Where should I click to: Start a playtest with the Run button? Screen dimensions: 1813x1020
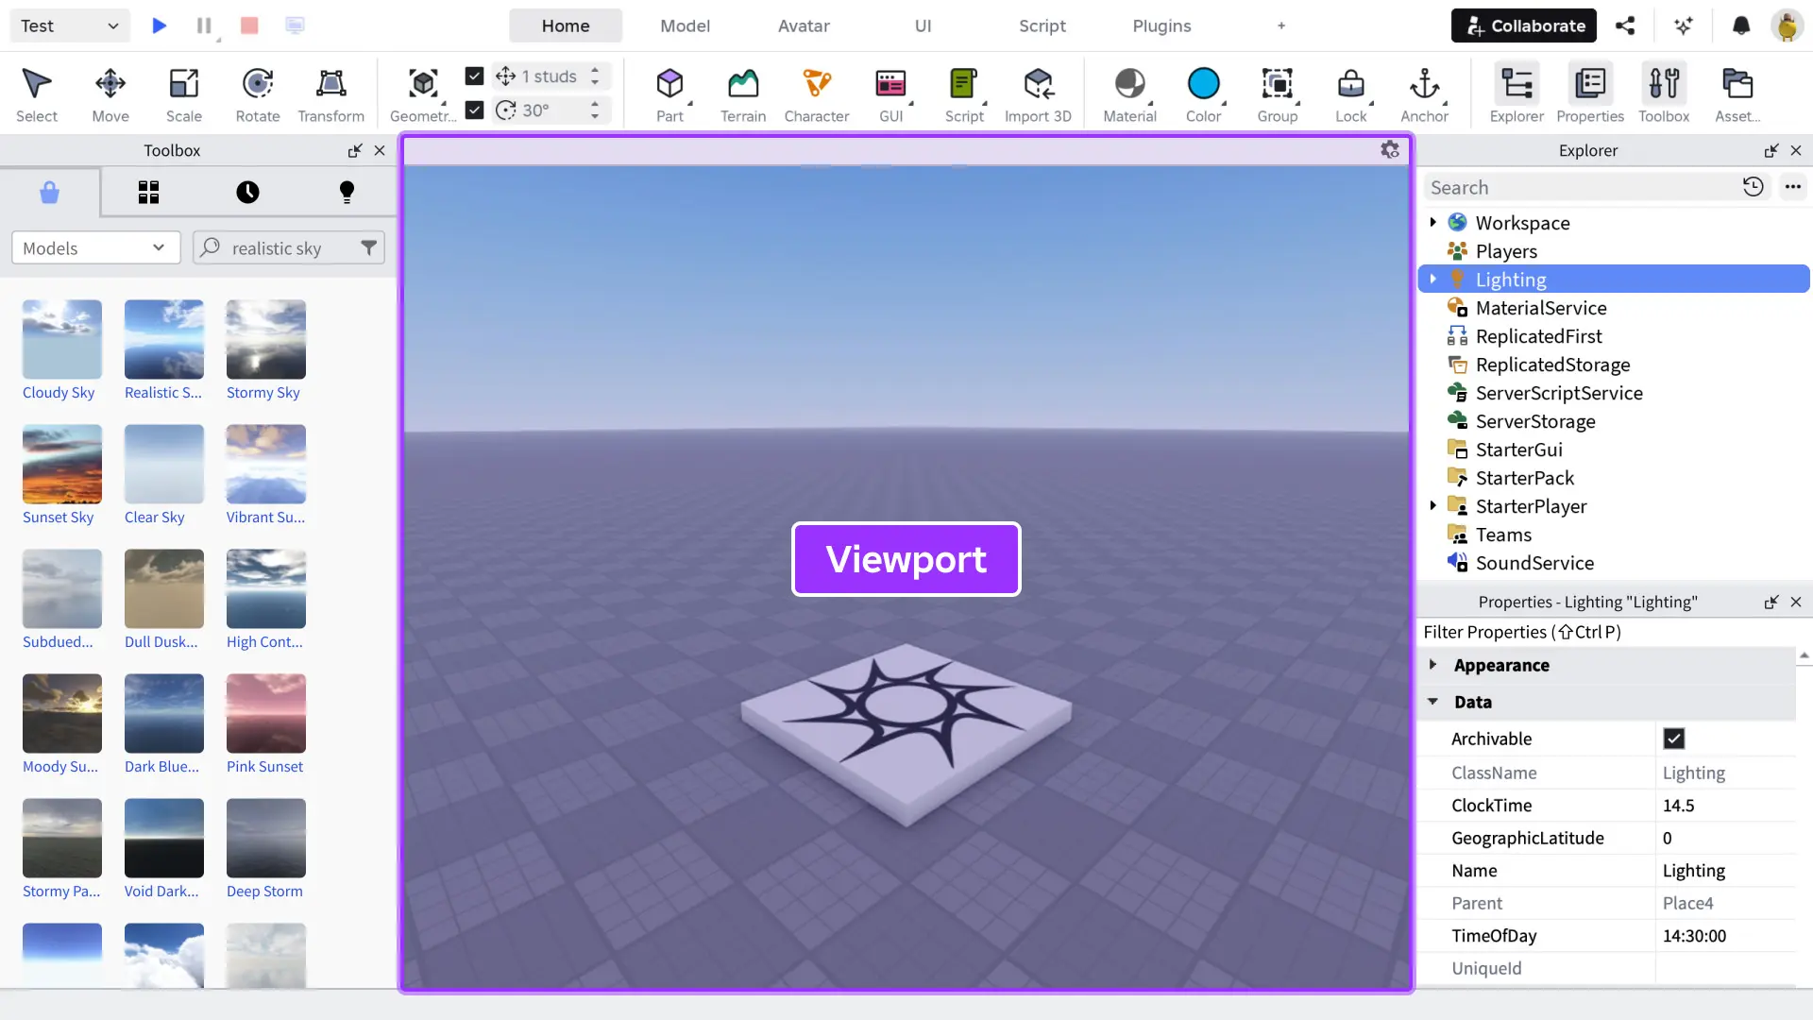click(159, 25)
